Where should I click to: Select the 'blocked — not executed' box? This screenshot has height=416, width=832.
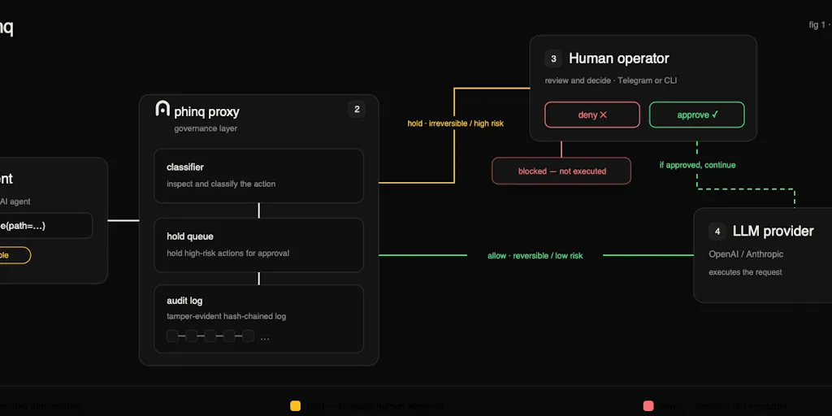click(561, 171)
